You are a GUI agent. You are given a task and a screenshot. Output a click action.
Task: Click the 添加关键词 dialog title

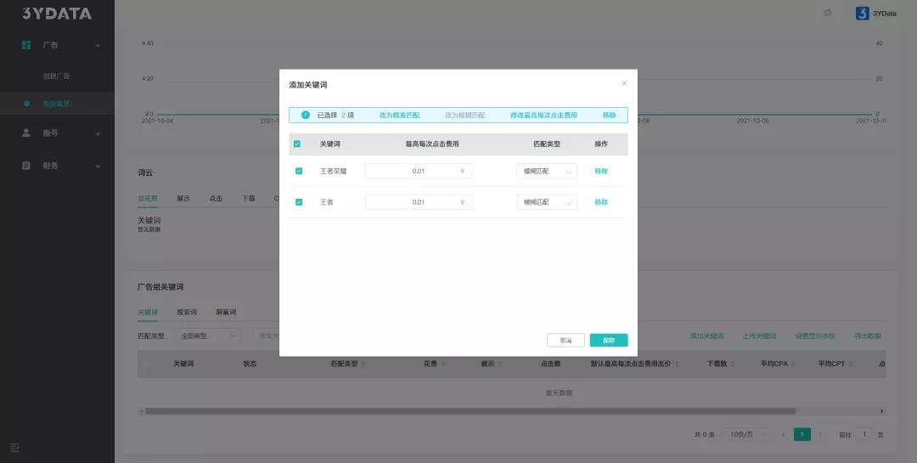pyautogui.click(x=308, y=85)
